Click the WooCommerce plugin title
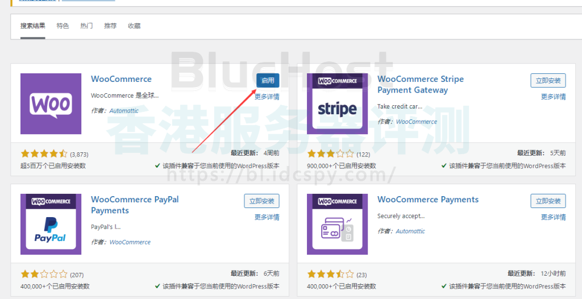 click(x=122, y=79)
